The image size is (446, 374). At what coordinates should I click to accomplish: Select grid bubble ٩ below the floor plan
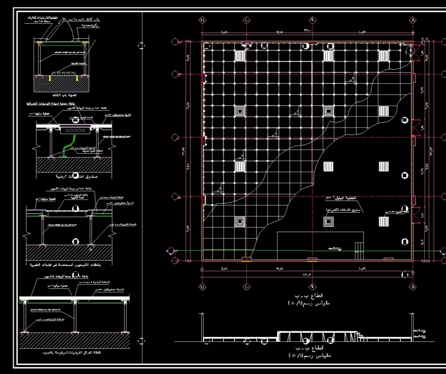tap(312, 287)
